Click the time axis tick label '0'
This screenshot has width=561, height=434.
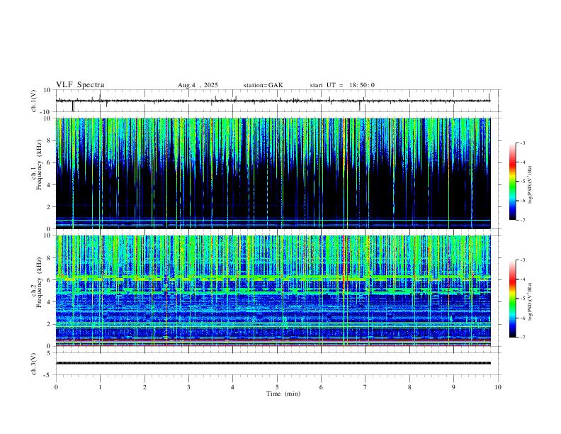tap(56, 387)
